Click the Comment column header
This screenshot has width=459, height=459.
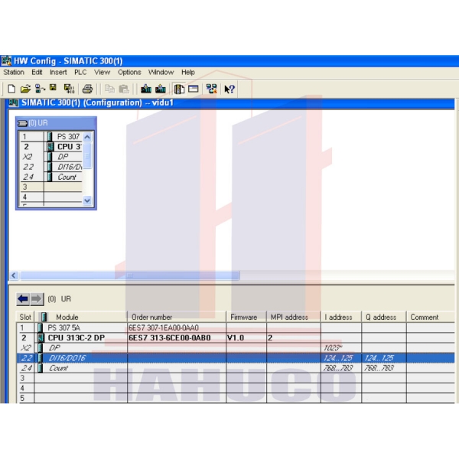(430, 317)
